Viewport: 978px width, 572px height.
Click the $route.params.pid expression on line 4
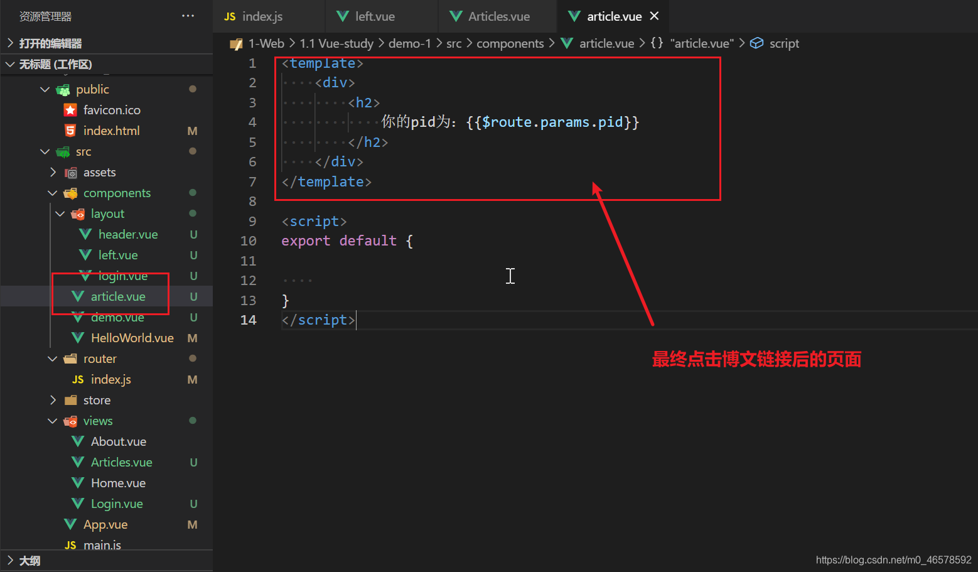coord(552,122)
